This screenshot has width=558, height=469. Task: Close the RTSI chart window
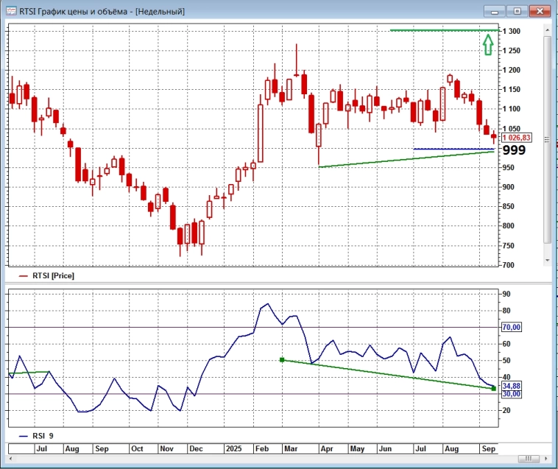540,11
